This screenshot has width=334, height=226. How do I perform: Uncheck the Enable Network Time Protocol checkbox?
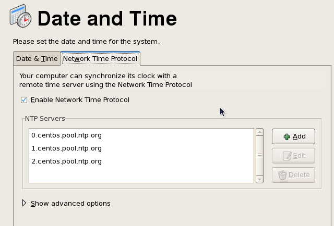click(x=24, y=100)
